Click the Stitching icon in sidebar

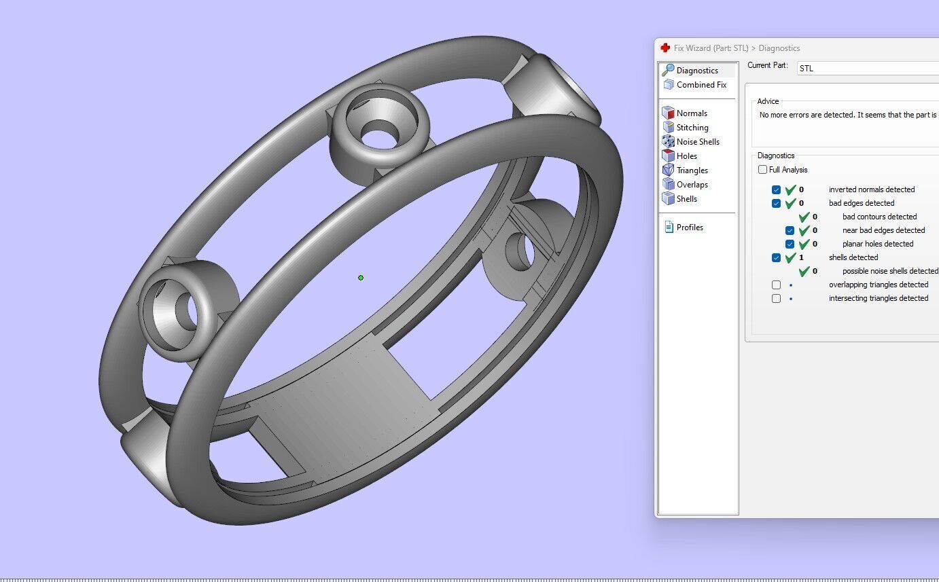669,128
